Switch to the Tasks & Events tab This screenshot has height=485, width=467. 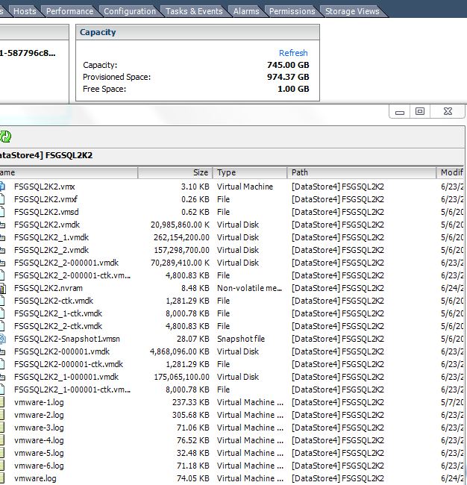coord(193,11)
